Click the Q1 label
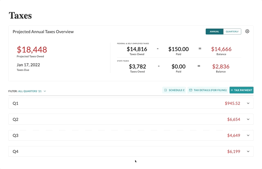Image resolution: width=262 pixels, height=169 pixels. [x=16, y=103]
